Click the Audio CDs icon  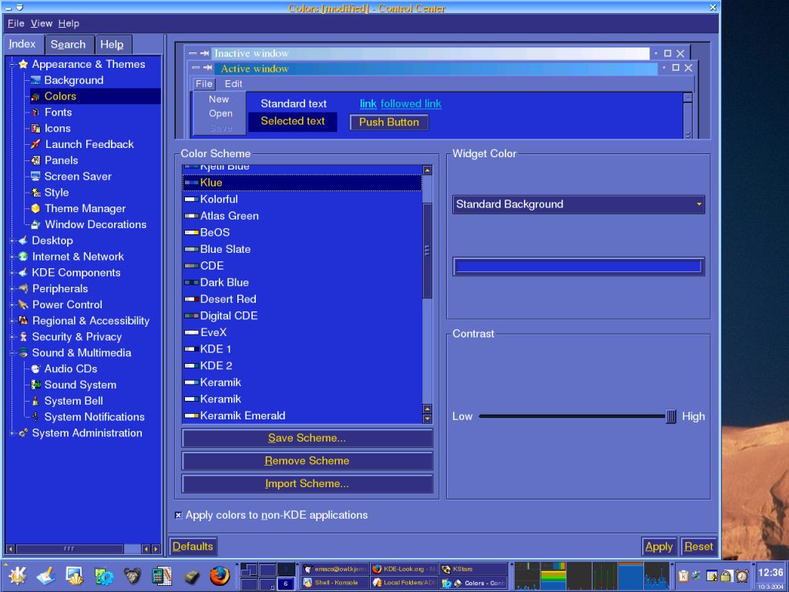click(35, 368)
